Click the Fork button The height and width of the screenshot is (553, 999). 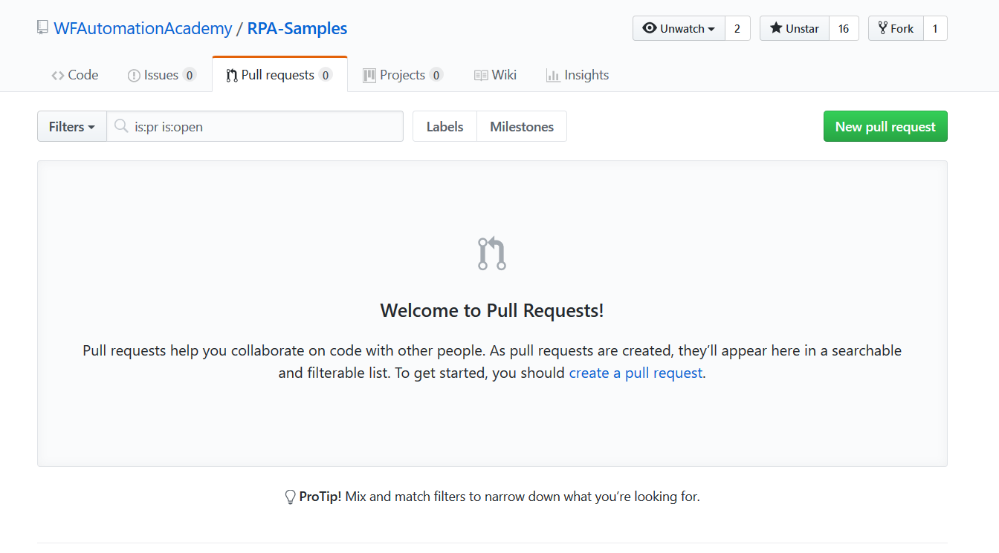click(896, 28)
